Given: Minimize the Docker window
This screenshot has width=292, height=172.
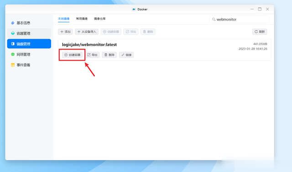Looking at the screenshot, I should pyautogui.click(x=252, y=9).
